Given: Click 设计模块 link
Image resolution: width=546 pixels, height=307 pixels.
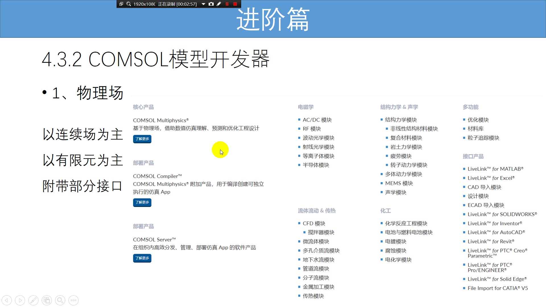Looking at the screenshot, I should pyautogui.click(x=478, y=196).
